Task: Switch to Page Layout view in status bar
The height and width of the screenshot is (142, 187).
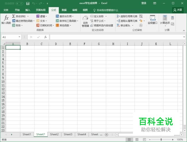Action: click(x=137, y=139)
